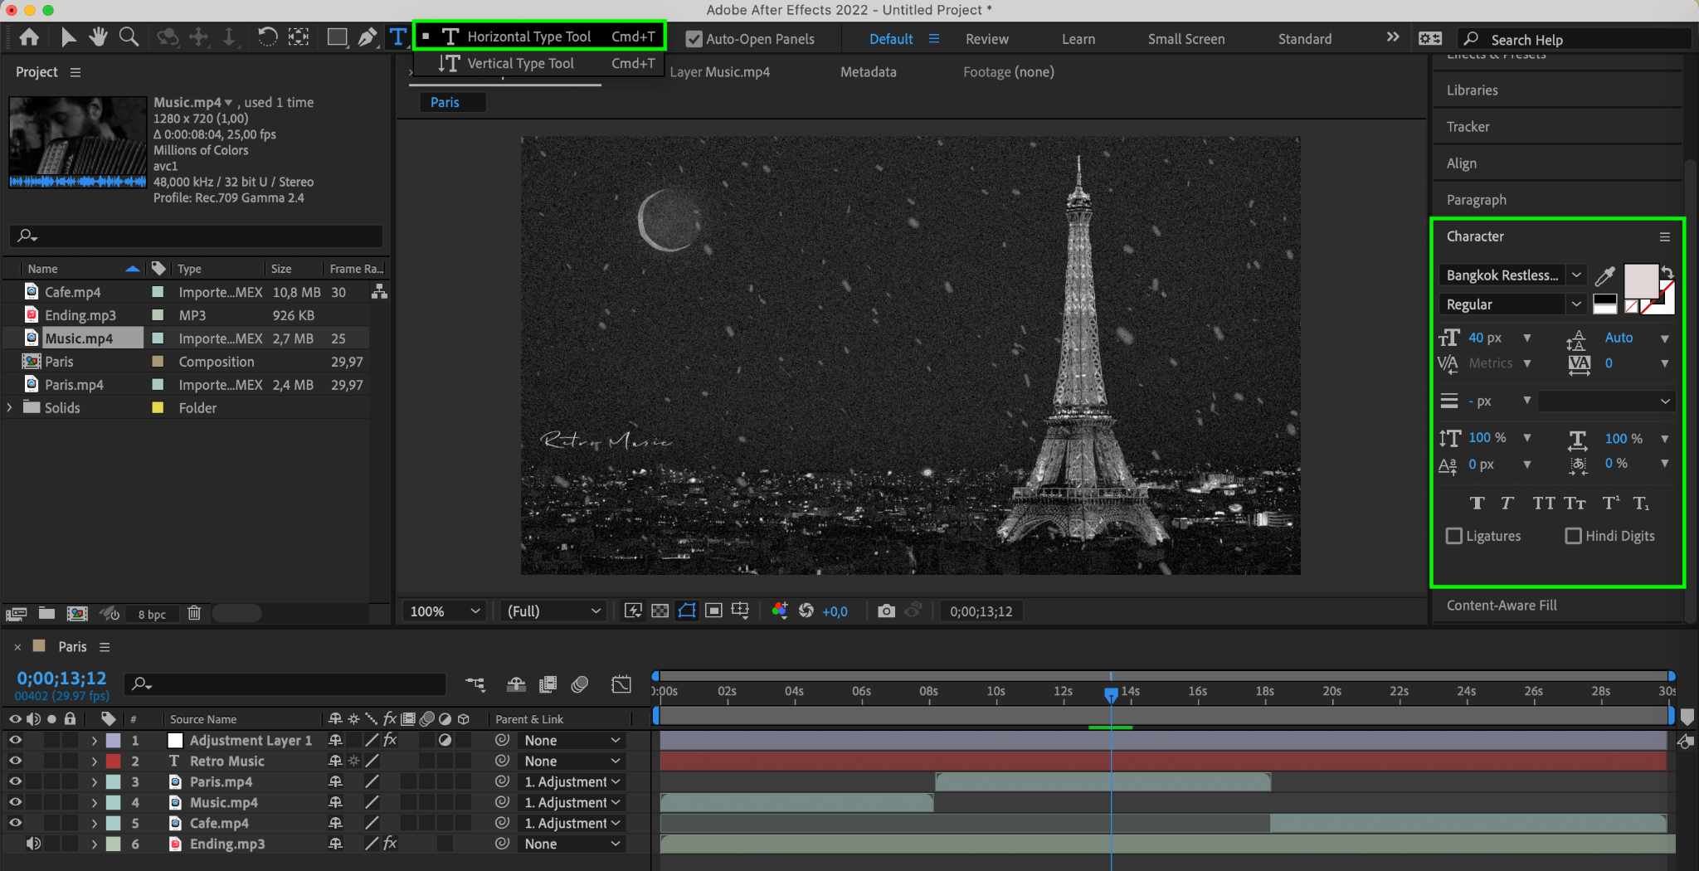This screenshot has width=1699, height=871.
Task: Select the Hand tool in toolbar
Action: [x=99, y=37]
